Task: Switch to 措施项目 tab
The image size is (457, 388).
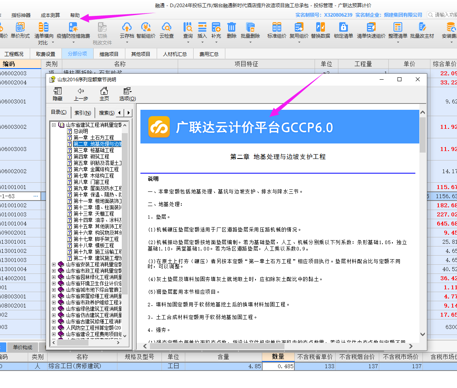Action: tap(109, 54)
